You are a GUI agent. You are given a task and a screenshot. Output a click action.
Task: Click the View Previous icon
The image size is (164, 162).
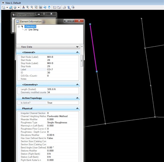55,7
